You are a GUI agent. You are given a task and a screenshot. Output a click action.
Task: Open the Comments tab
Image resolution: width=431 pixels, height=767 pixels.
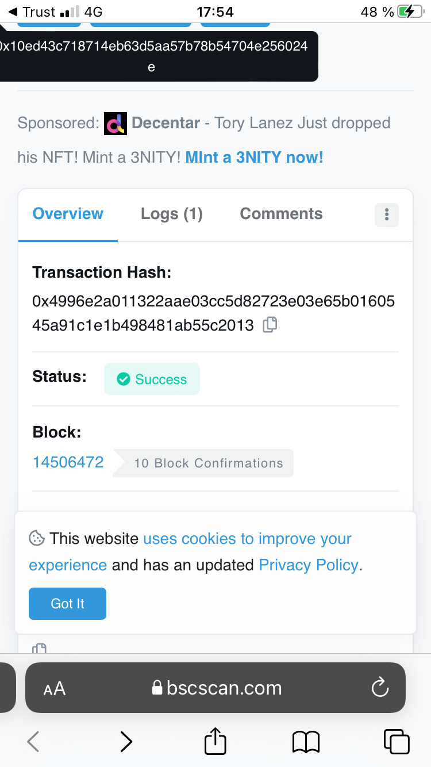[x=281, y=214]
